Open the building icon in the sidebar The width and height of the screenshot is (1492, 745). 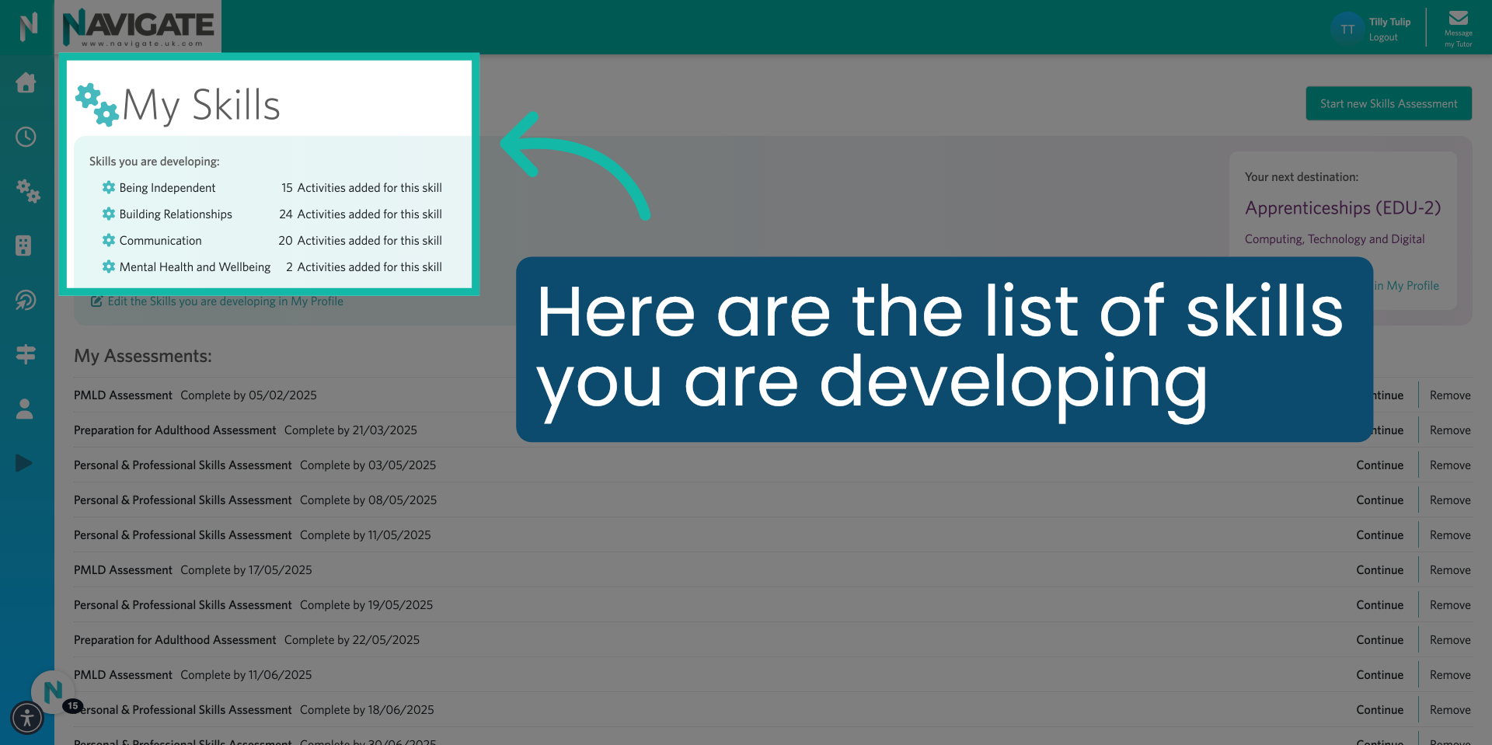pos(26,245)
